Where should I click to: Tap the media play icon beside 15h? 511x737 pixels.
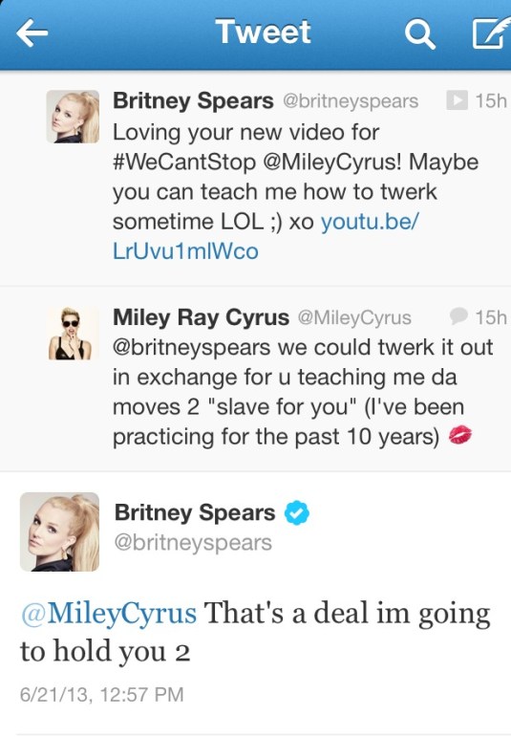click(457, 100)
